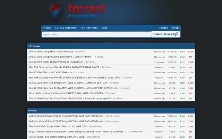Click the Search Torrents button

[165, 34]
